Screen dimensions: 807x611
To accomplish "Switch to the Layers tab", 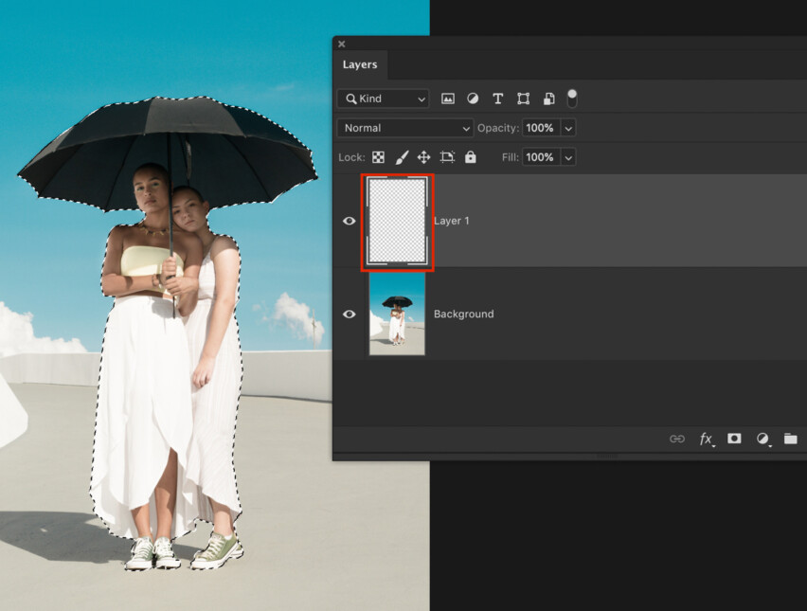I will [x=360, y=64].
